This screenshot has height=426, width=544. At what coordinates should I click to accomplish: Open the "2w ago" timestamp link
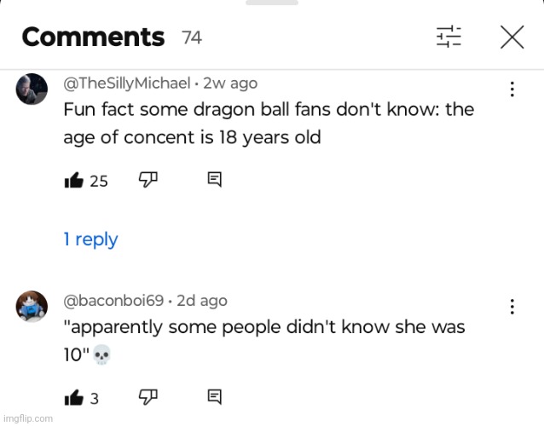[230, 83]
